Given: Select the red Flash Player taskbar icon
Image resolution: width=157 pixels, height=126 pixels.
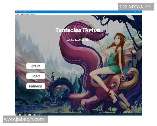Looking at the screenshot, I should (x=39, y=114).
